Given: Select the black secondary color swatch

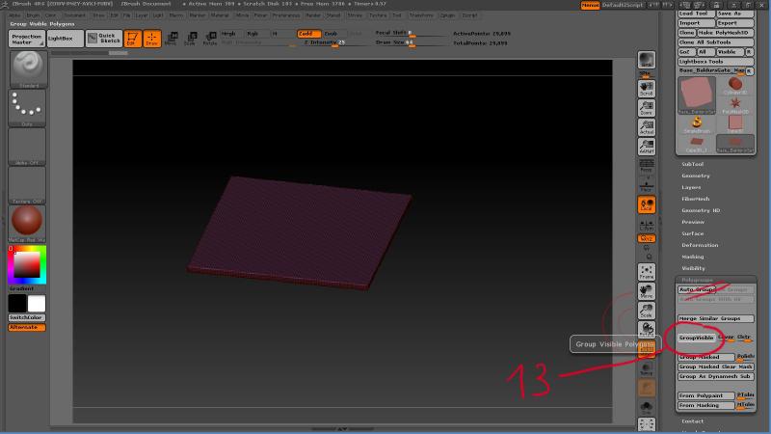Looking at the screenshot, I should click(17, 304).
